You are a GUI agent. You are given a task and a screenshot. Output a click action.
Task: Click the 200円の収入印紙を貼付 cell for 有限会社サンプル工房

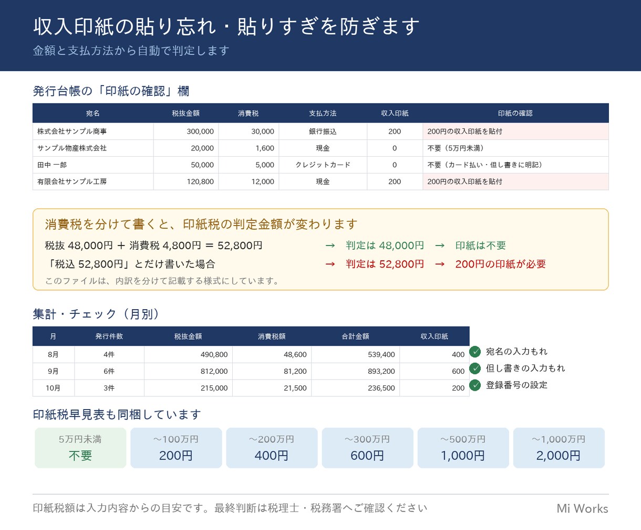pyautogui.click(x=515, y=181)
